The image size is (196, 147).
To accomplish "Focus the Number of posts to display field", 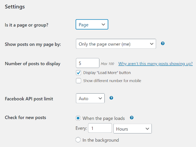I will point(88,63).
